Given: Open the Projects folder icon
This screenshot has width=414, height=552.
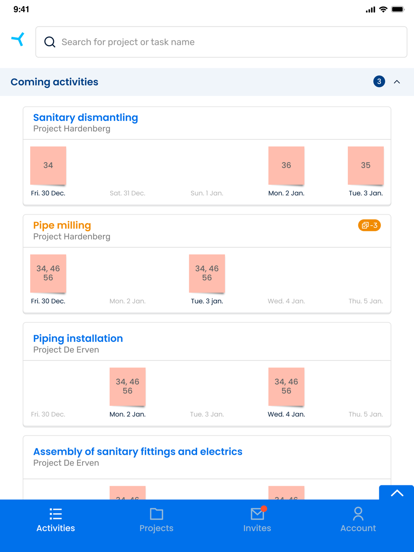Looking at the screenshot, I should 156,514.
